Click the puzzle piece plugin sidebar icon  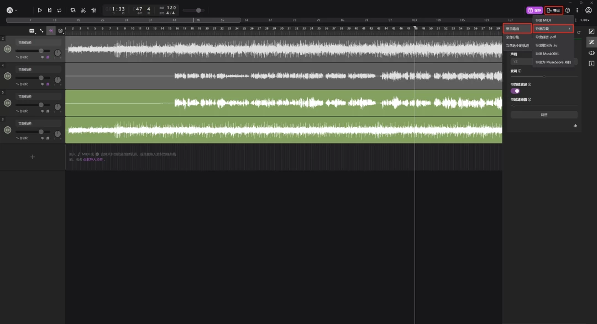pyautogui.click(x=591, y=53)
